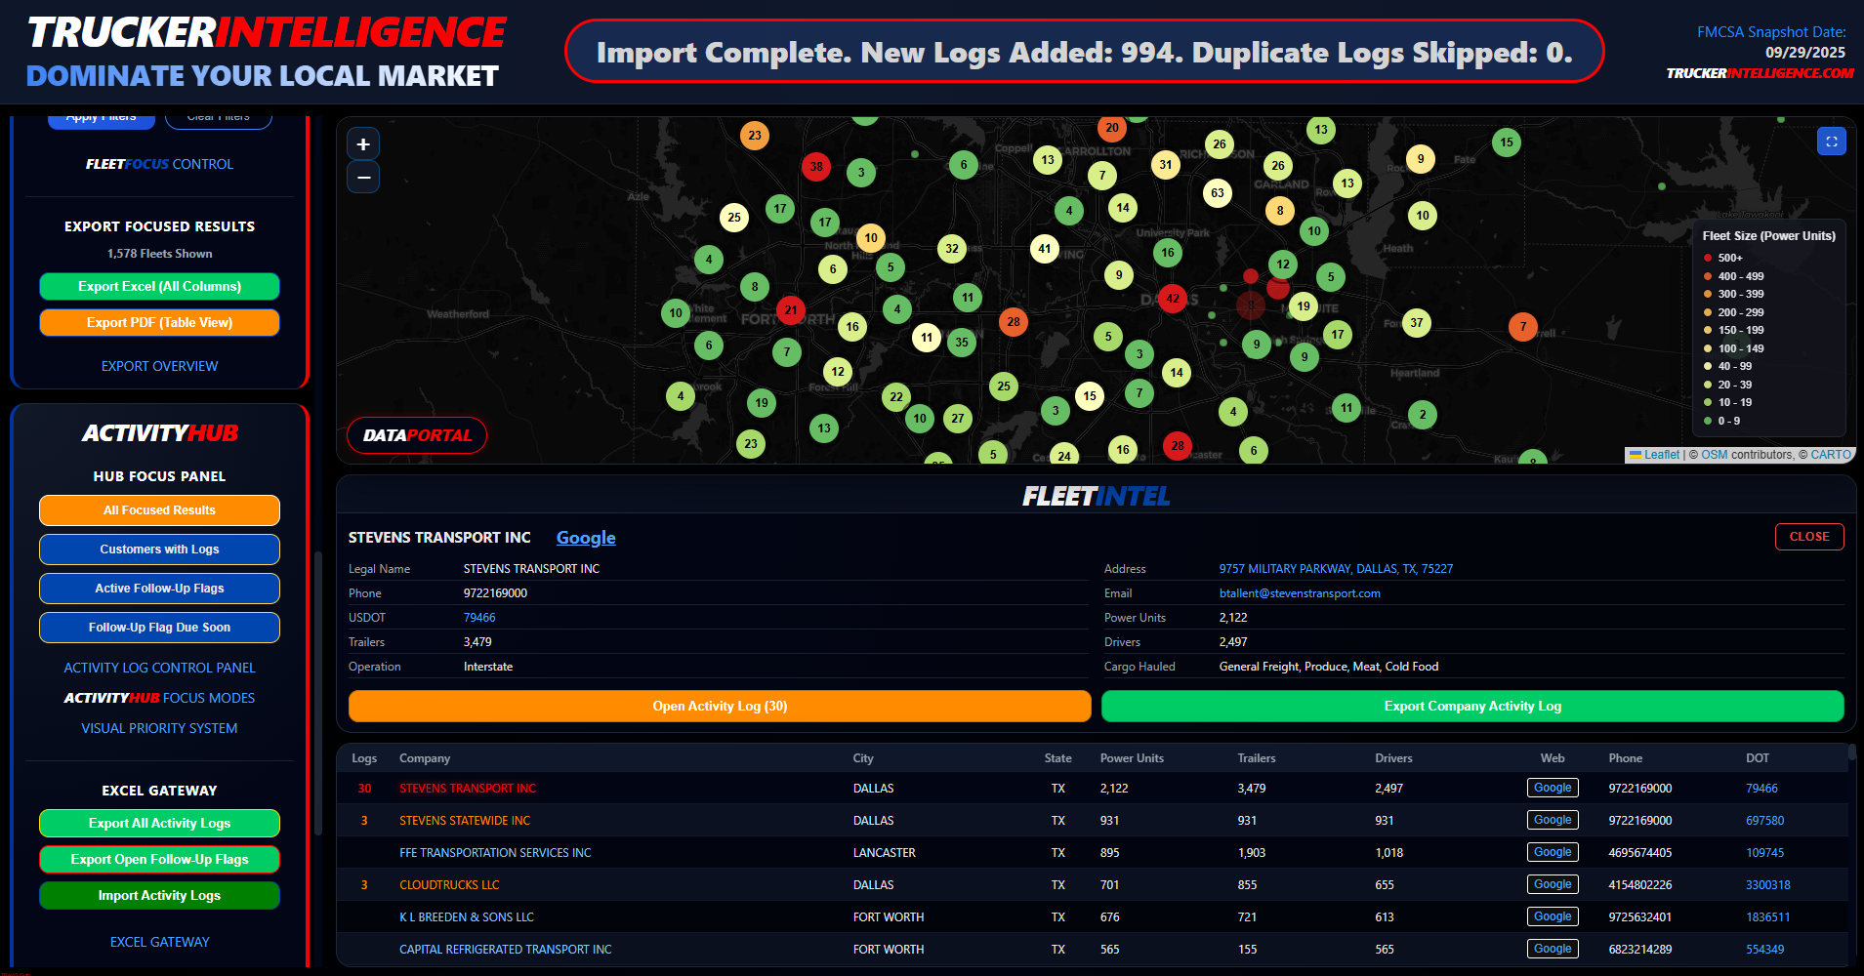Export Excel with all columns
Screen dimensions: 1864x976
[159, 286]
